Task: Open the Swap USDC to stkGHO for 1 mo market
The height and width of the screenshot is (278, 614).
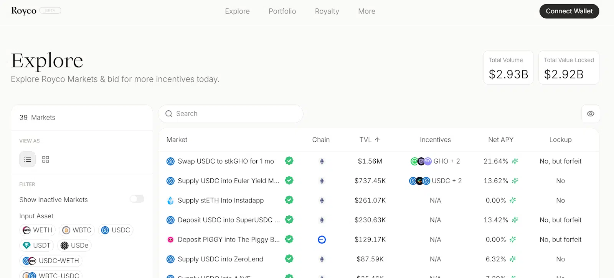Action: pos(226,161)
